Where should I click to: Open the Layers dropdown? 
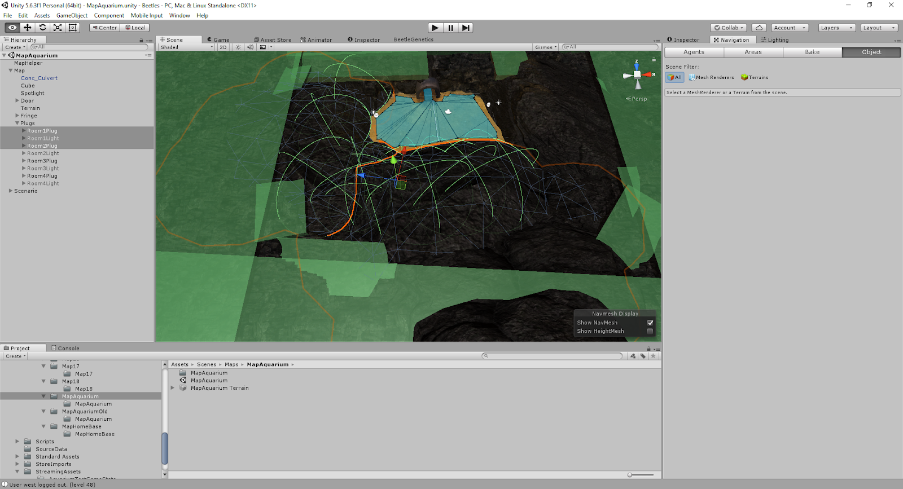[x=836, y=28]
